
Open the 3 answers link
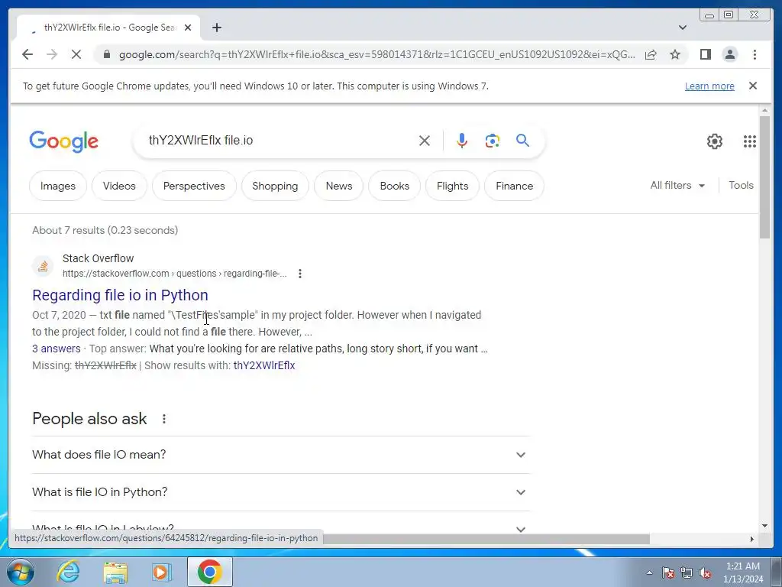tap(57, 349)
